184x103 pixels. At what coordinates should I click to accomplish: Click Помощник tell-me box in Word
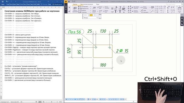point(44,4)
